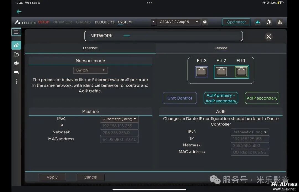Screen dimensions: 299x192
Task: Expand the Network mode Switch dropdown
Action: [x=90, y=70]
